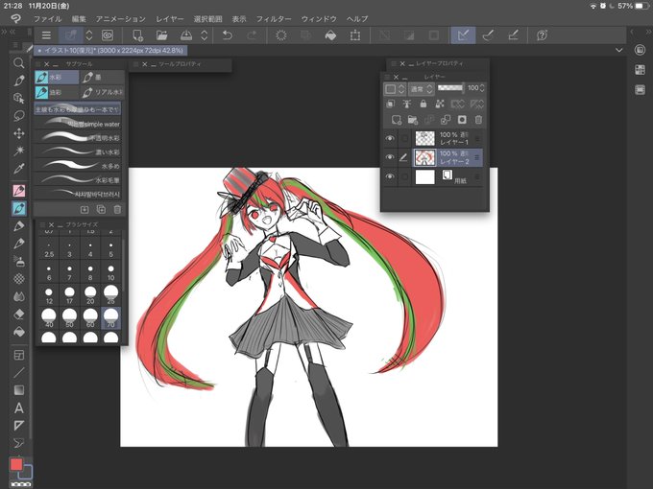Toggle Clip to Layer Below icon
Viewport: 653px width, 489px height.
pyautogui.click(x=390, y=104)
